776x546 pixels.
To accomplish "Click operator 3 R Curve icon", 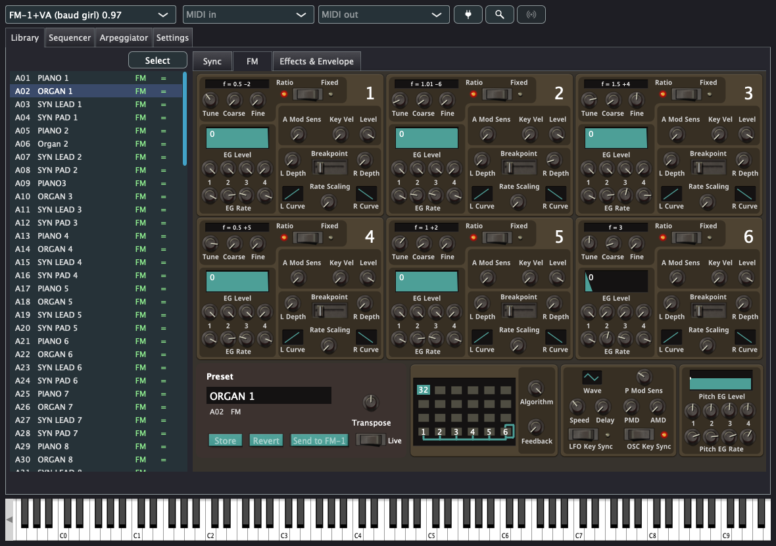I will coord(745,193).
